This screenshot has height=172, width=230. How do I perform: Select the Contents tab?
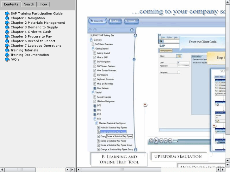coord(11,4)
